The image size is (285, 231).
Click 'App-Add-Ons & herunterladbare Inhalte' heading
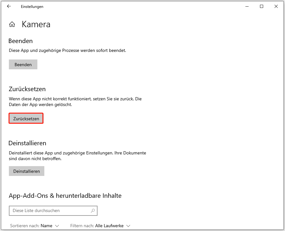click(65, 196)
